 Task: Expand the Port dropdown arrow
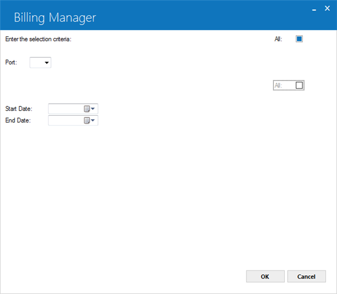[x=46, y=63]
